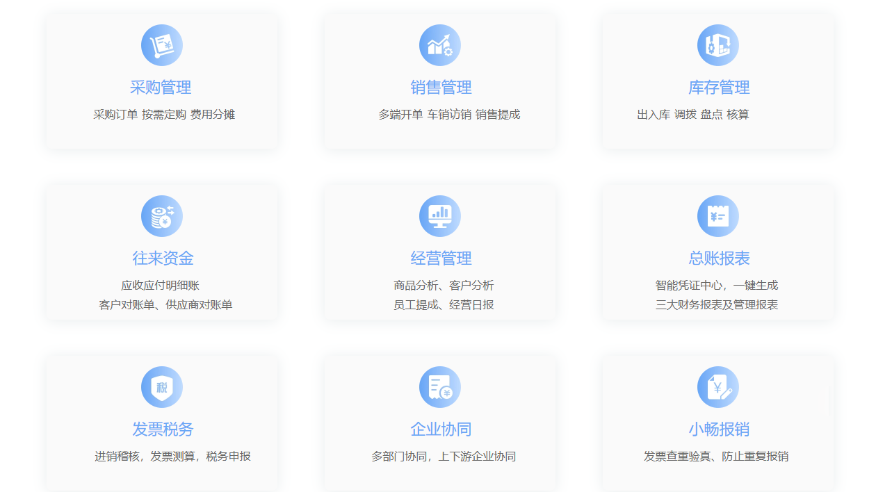Open the 经营管理 title link
This screenshot has width=876, height=492.
tap(441, 259)
